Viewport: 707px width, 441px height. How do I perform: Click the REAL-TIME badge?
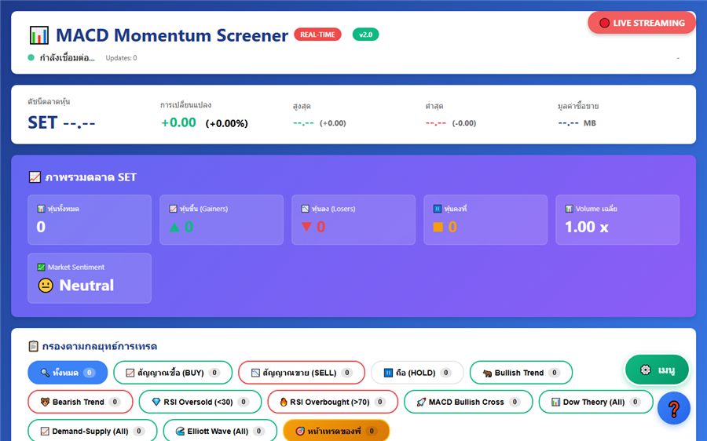click(x=317, y=35)
